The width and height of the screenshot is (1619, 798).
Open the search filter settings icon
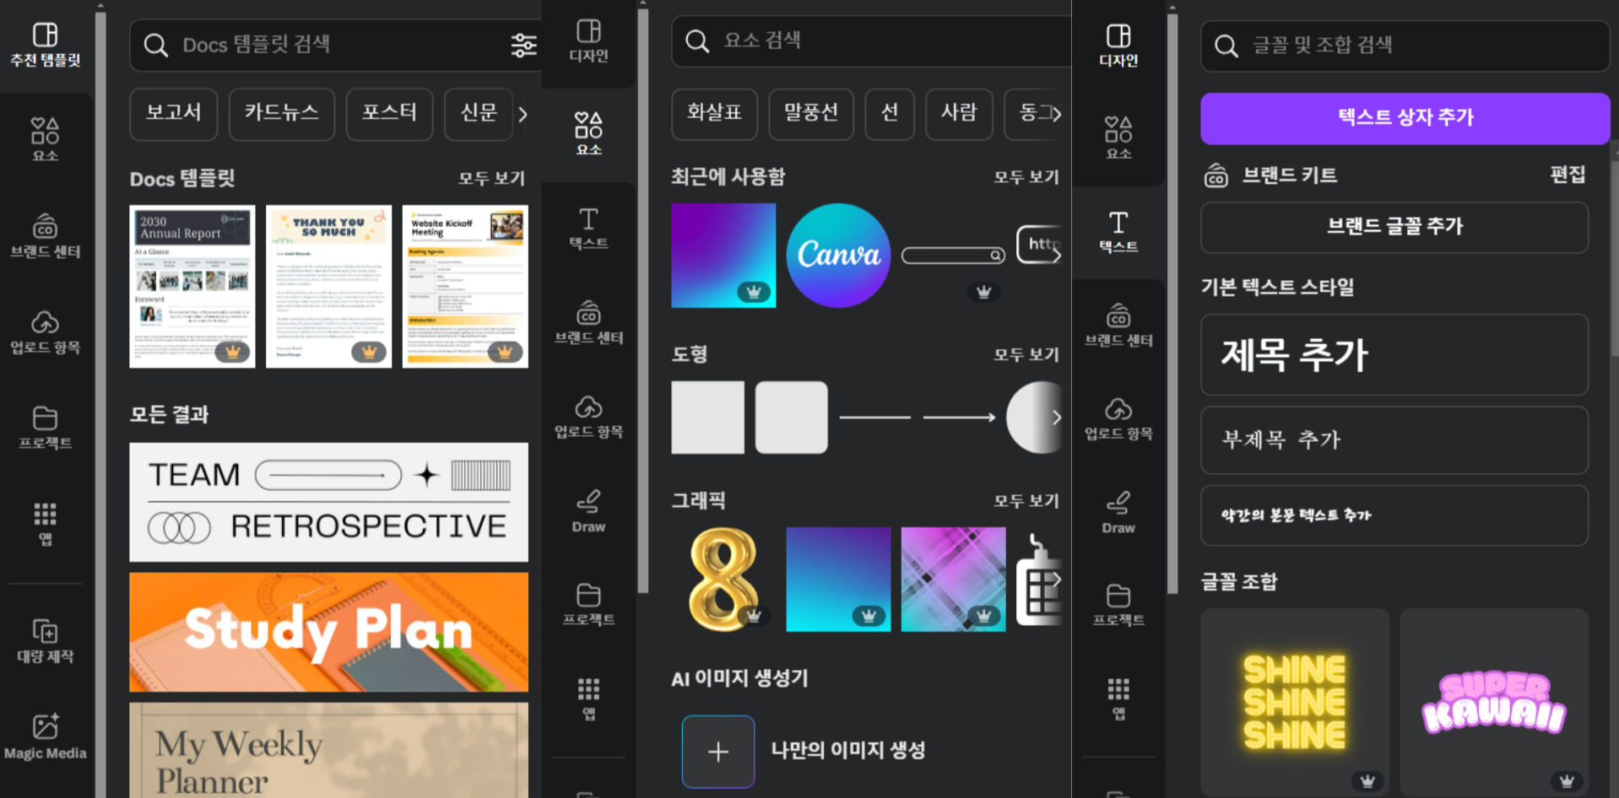523,46
